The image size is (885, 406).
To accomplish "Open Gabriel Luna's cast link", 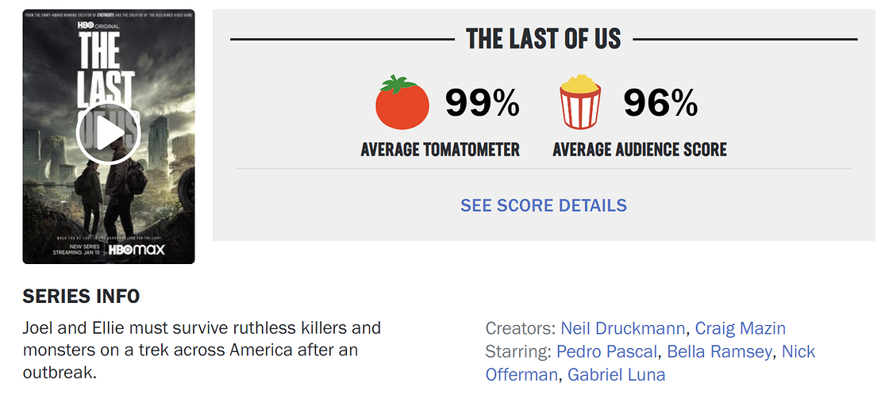I will (x=617, y=374).
